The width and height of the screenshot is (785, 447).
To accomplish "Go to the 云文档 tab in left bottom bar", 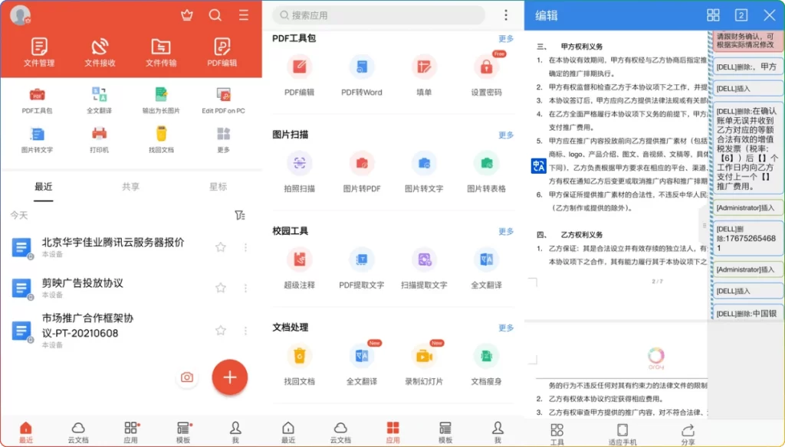I will [78, 432].
